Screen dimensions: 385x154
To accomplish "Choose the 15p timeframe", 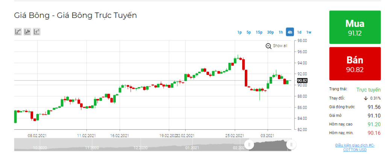I will (259, 32).
